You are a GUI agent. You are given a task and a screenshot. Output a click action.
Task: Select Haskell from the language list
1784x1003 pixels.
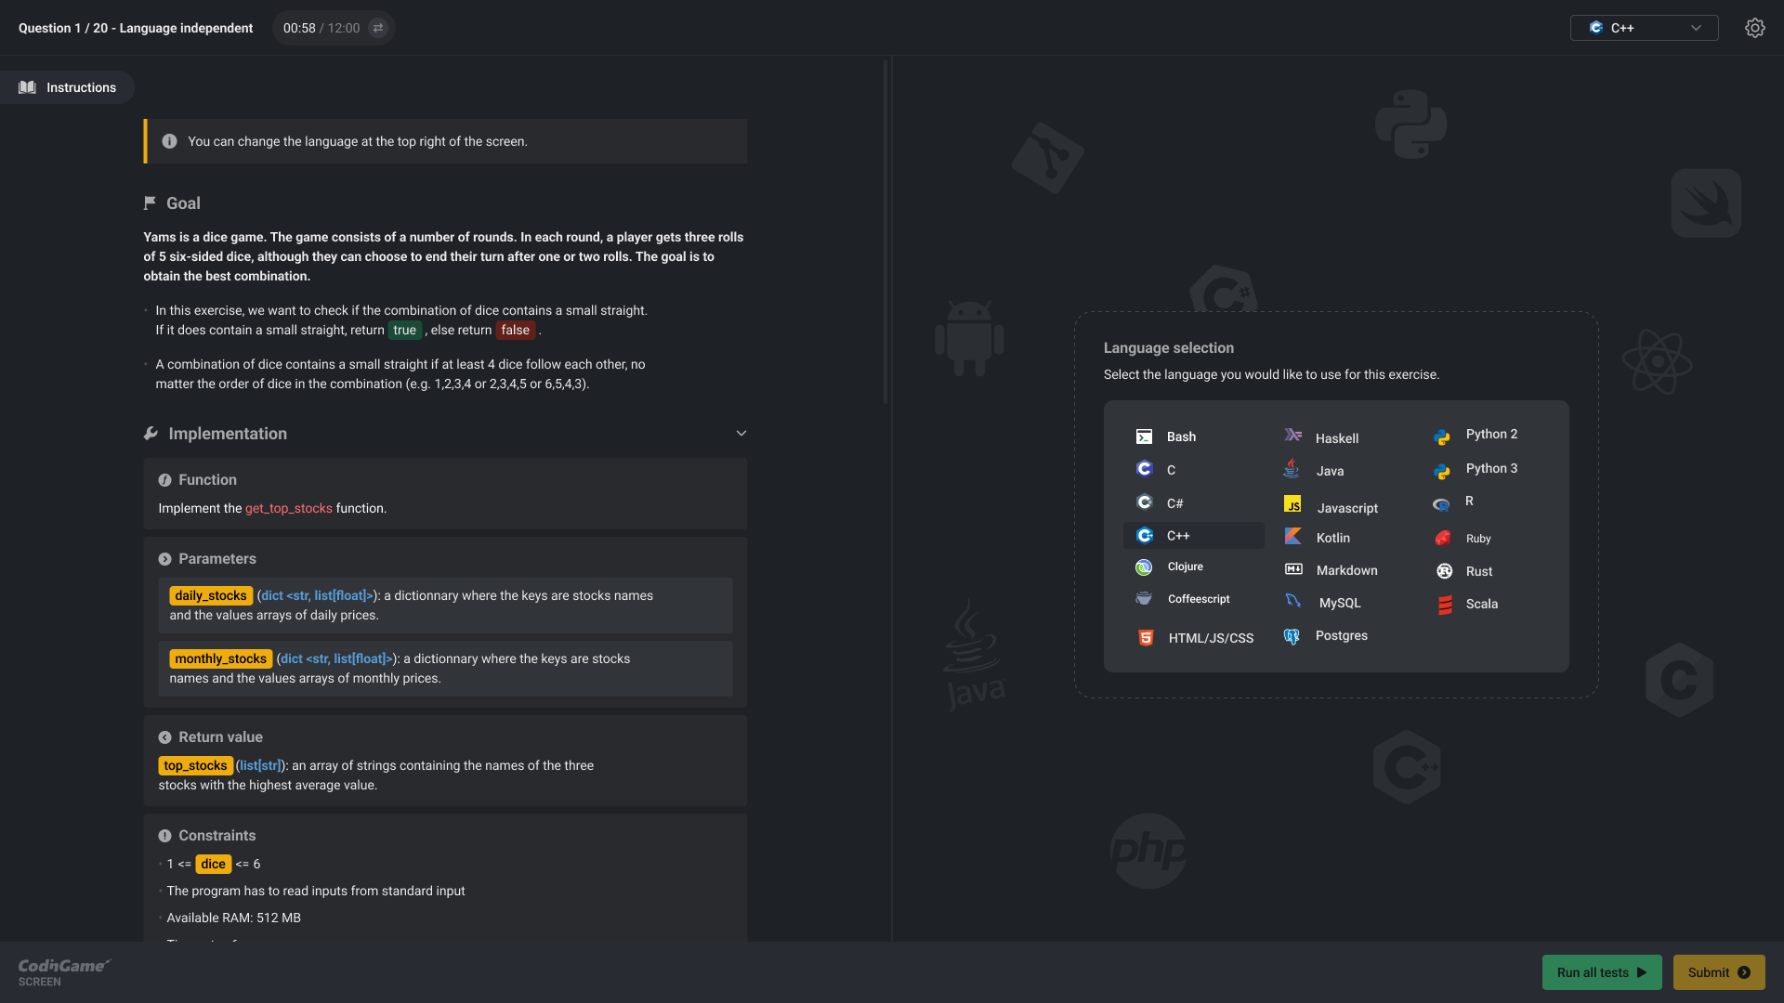[1337, 437]
